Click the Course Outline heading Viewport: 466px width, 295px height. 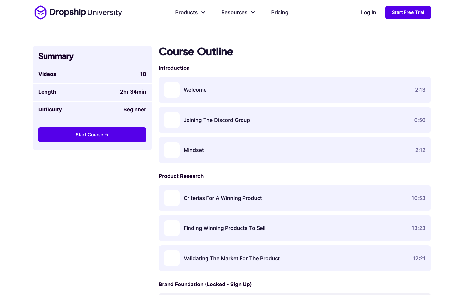pyautogui.click(x=196, y=52)
